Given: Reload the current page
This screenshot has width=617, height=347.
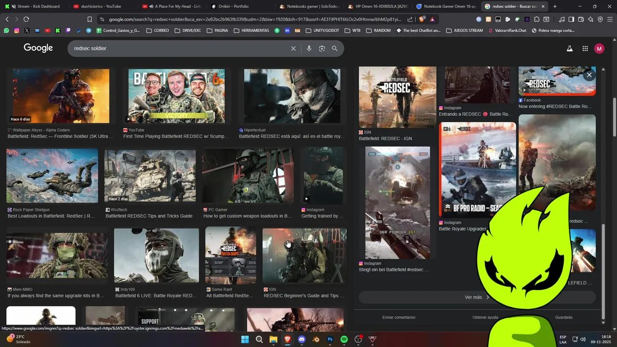Looking at the screenshot, I should coord(26,19).
